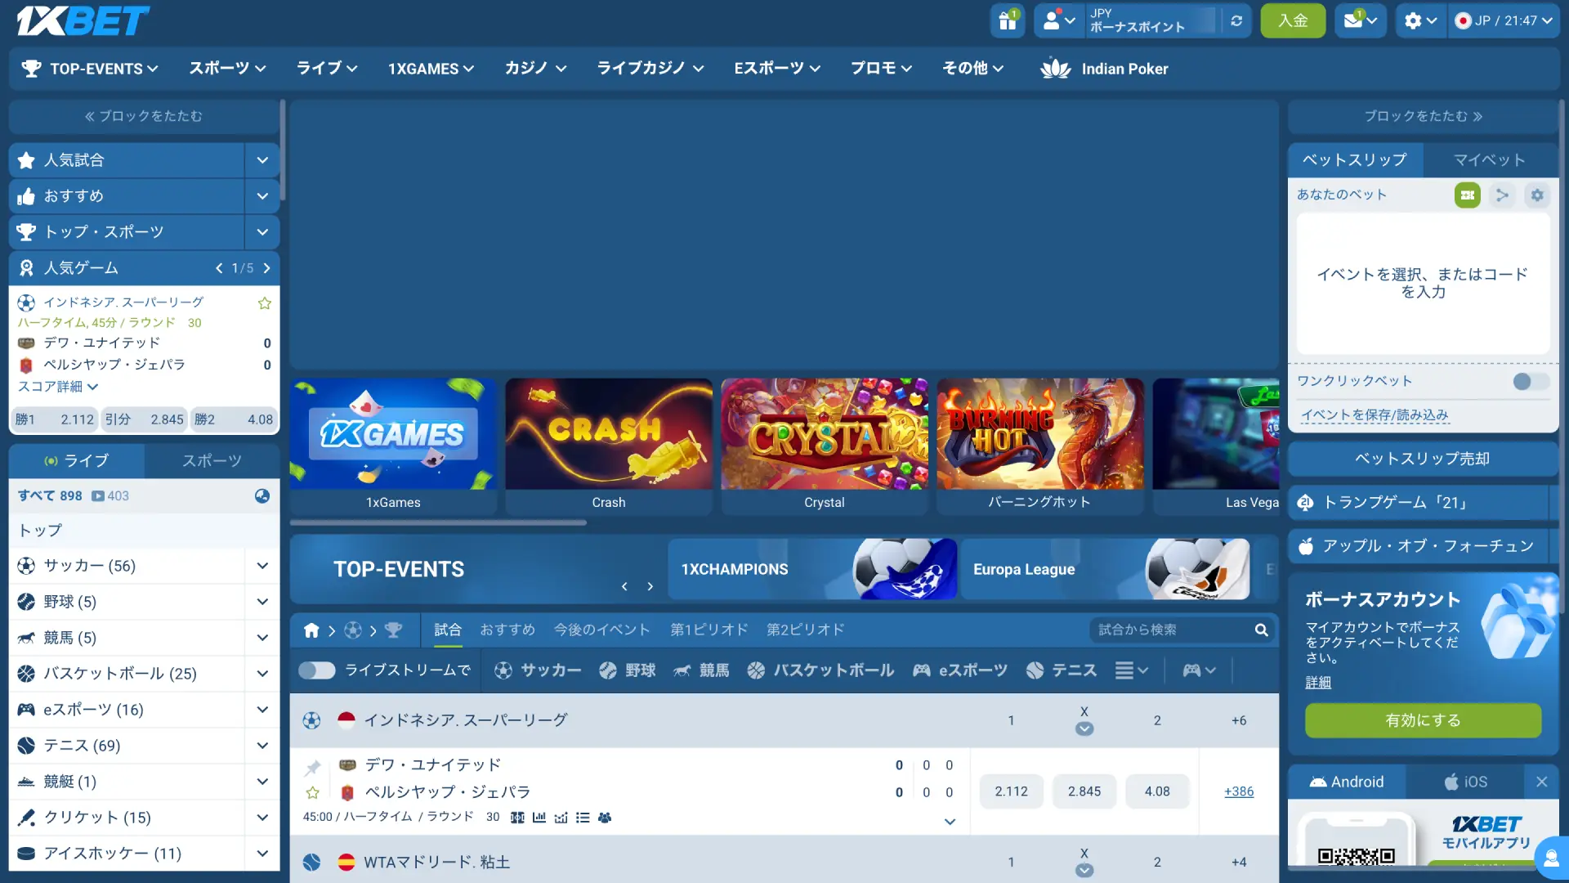Favorite the デワ・ユナイテッド match with star
Viewport: 1569px width, 883px height.
[x=313, y=792]
